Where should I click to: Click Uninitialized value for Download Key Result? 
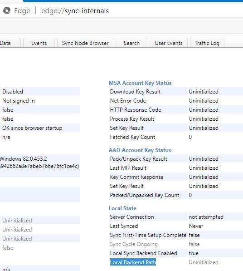coord(204,92)
